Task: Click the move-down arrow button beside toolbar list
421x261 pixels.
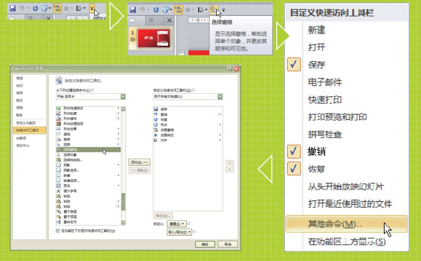Action: [230, 170]
